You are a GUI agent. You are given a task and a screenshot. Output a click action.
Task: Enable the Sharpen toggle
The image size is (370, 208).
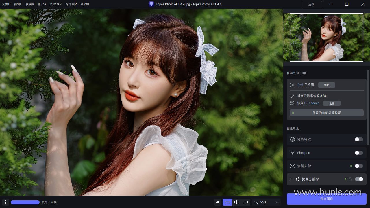point(359,153)
